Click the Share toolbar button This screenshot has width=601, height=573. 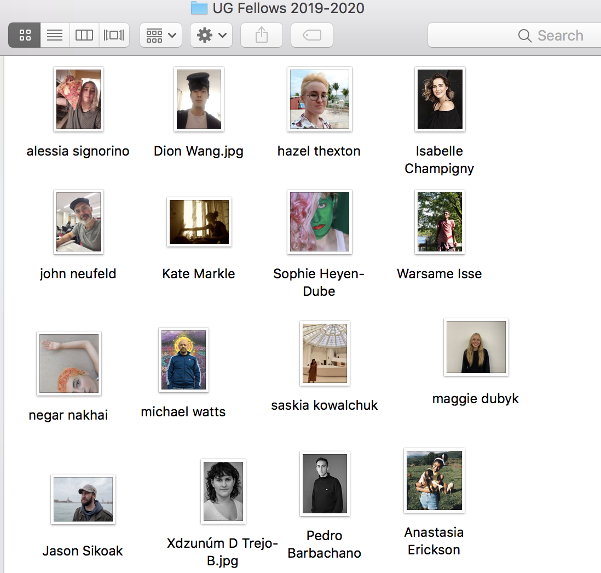(x=262, y=36)
